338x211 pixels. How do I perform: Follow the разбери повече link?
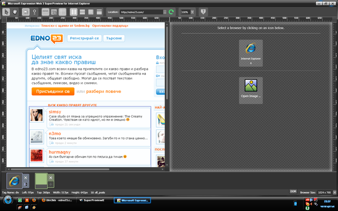(x=104, y=91)
